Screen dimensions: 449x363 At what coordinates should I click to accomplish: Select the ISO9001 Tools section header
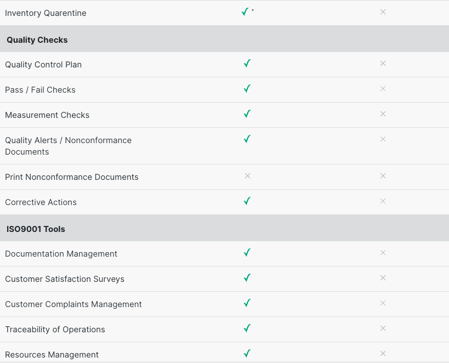tap(36, 229)
